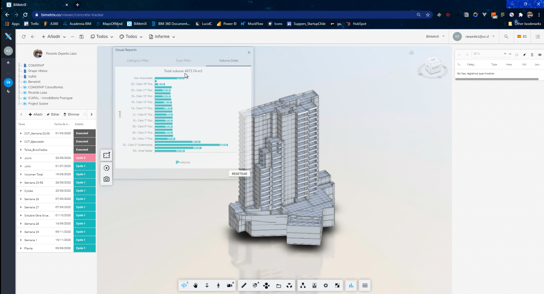Click the play circle animation icon
Viewport: 544px width, 294px height.
[x=106, y=168]
